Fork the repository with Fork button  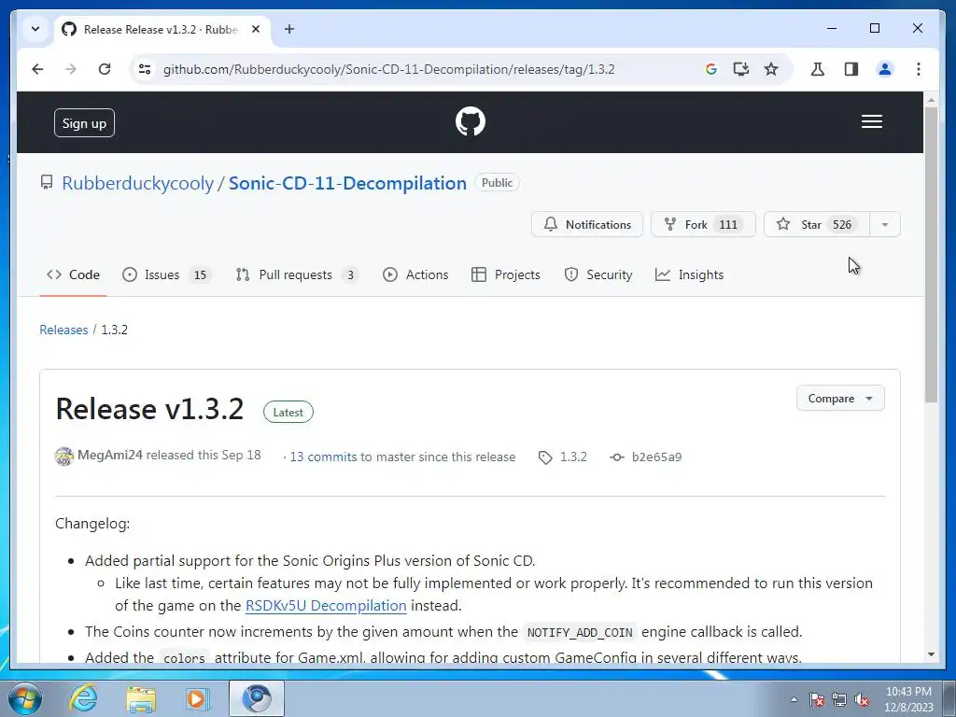pos(703,224)
